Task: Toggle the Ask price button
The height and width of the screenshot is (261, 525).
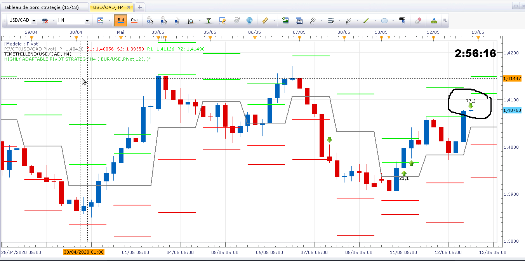Action: point(134,21)
